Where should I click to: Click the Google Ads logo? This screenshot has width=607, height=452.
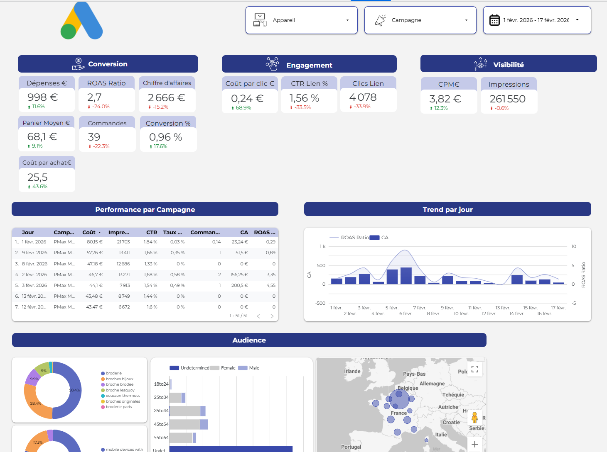point(82,21)
